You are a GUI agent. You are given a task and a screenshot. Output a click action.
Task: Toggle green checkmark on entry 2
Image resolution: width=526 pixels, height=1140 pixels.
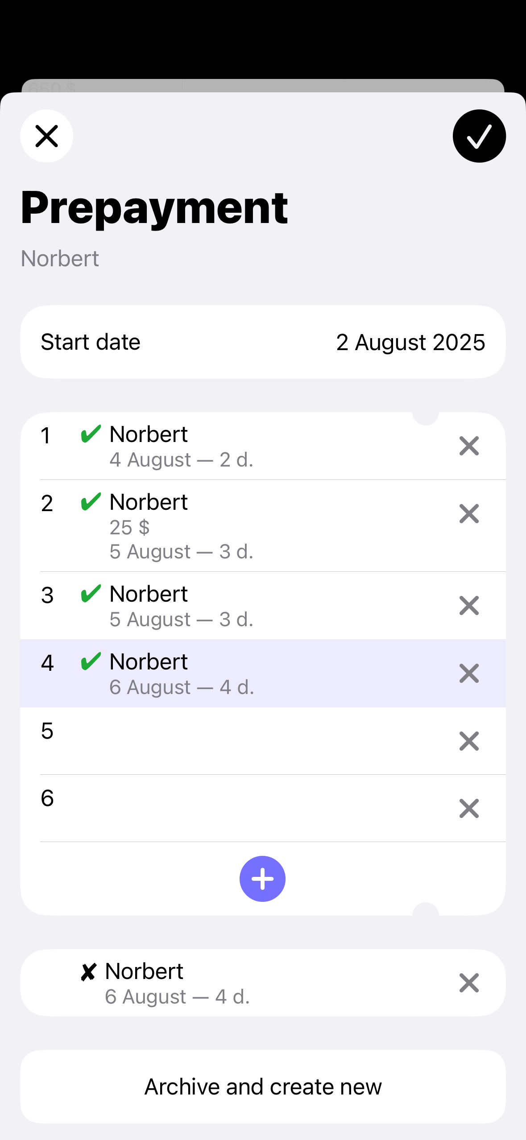[91, 502]
